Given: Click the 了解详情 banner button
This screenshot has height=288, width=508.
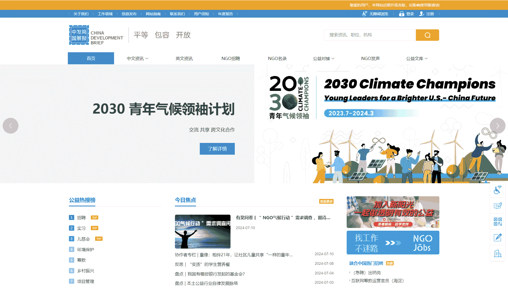Looking at the screenshot, I should (x=217, y=149).
